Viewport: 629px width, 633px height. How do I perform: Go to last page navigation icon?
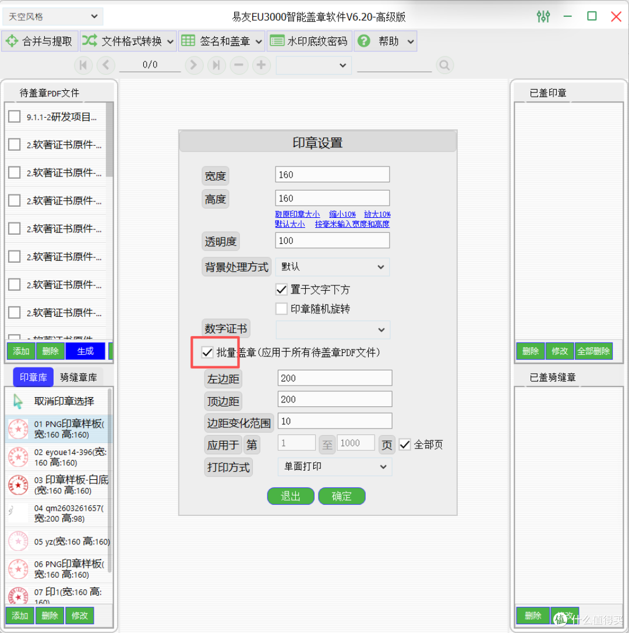(216, 65)
